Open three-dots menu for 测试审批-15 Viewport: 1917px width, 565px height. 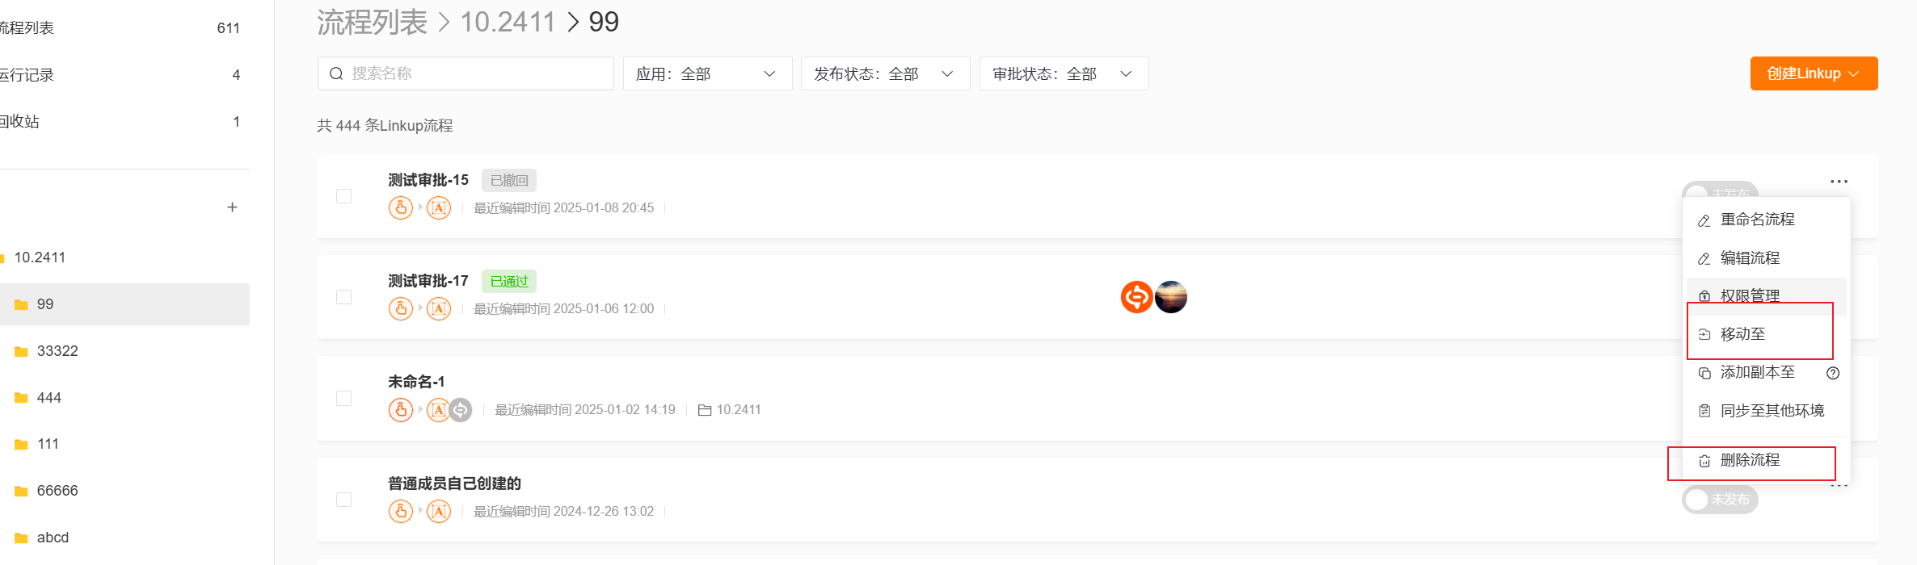(1839, 182)
